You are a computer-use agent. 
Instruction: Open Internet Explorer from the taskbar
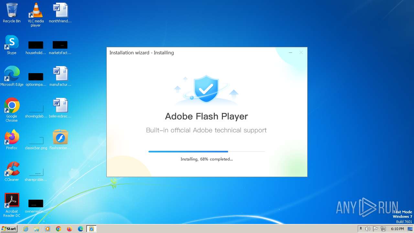pos(26,229)
